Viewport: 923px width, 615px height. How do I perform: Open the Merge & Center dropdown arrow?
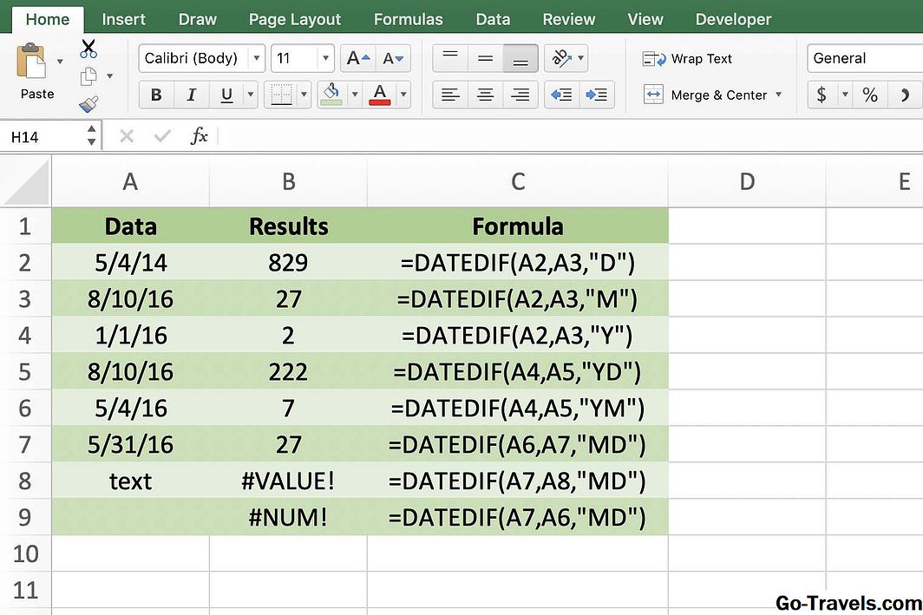tap(779, 95)
